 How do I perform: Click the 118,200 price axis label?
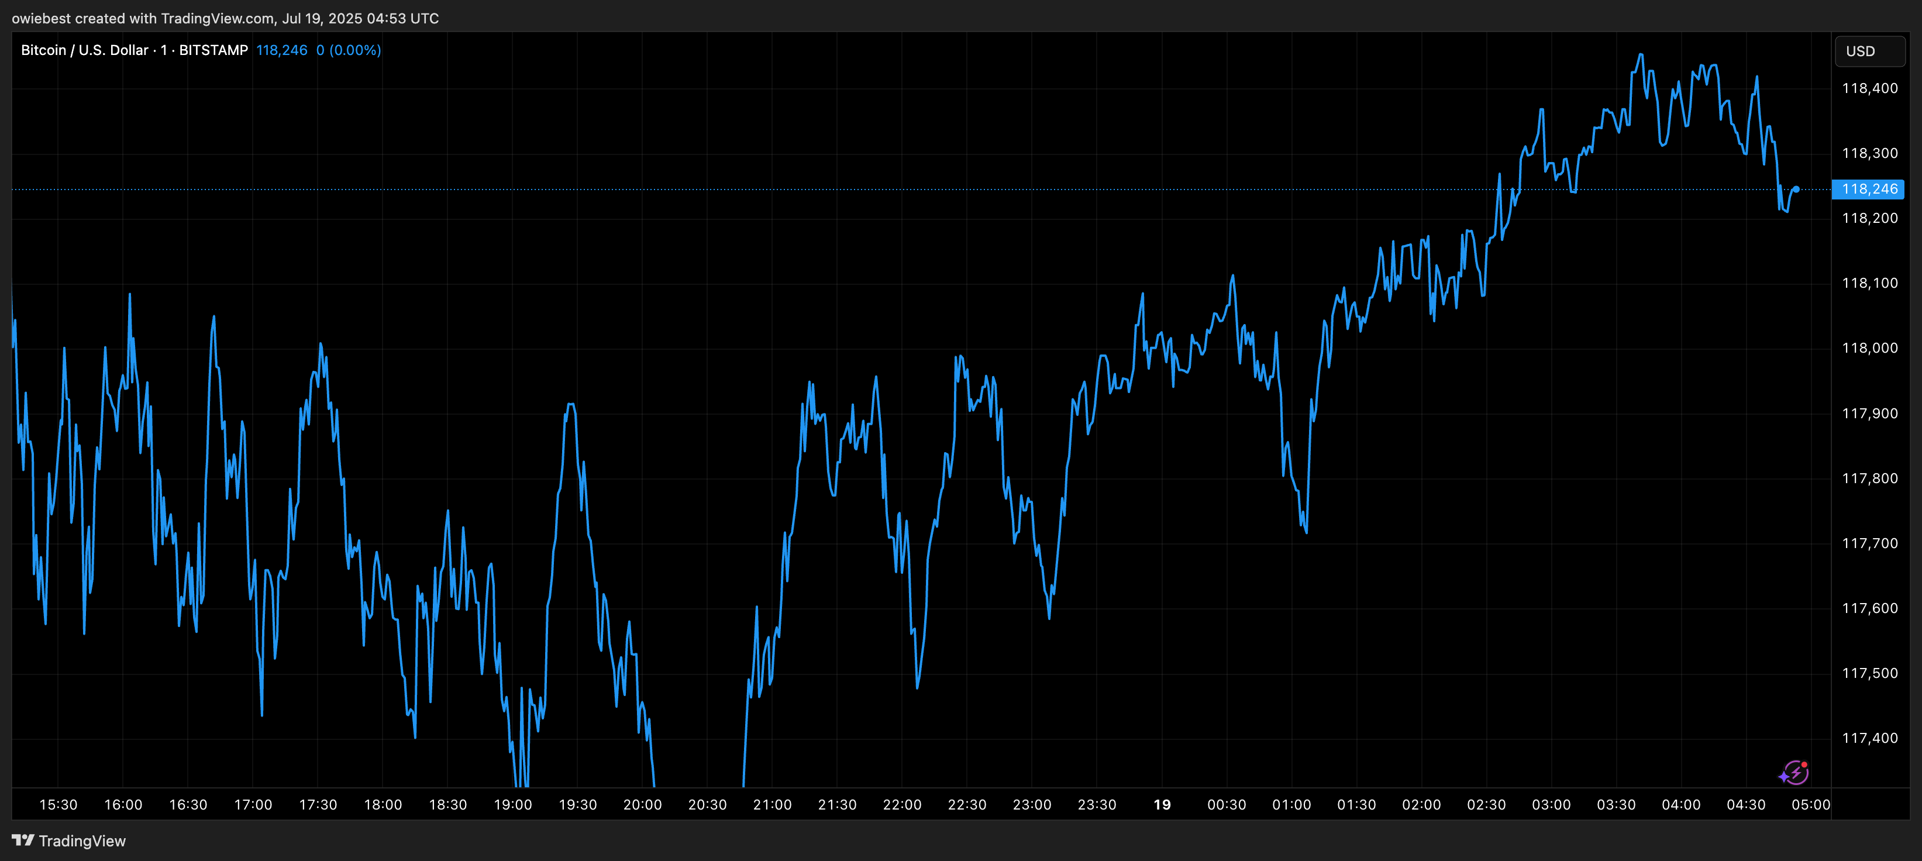point(1870,218)
